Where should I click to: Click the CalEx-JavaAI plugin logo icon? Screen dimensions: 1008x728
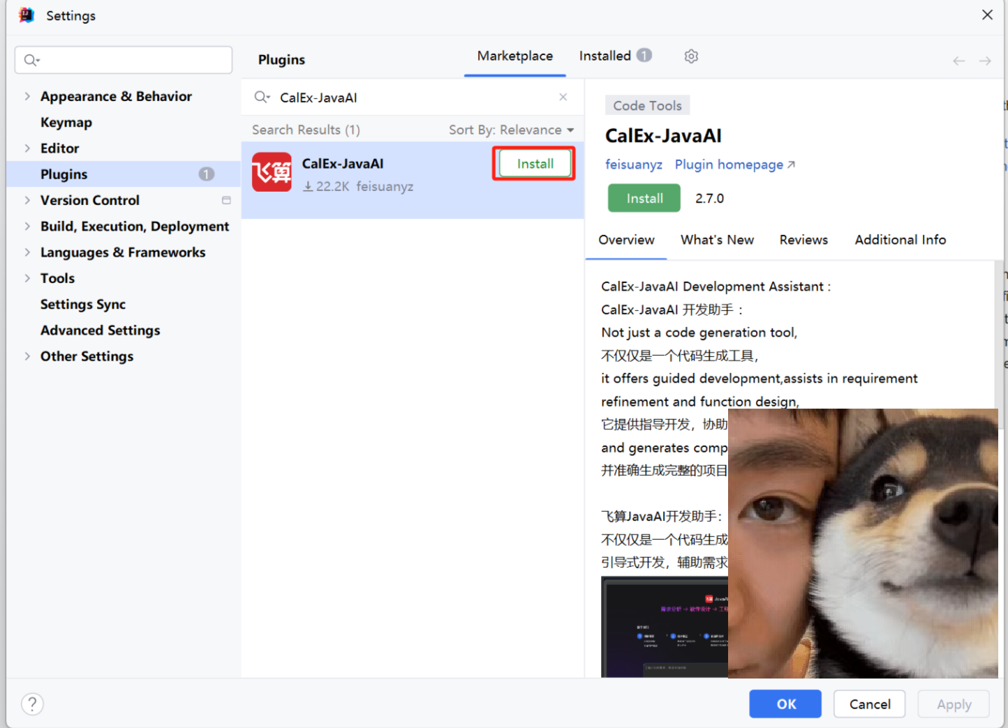click(272, 172)
